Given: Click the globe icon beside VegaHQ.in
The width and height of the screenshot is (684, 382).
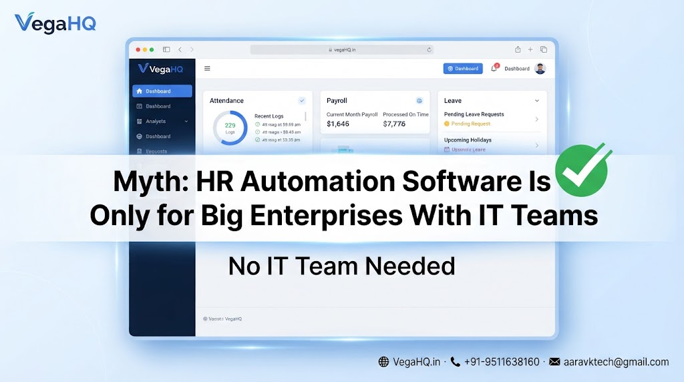Looking at the screenshot, I should point(383,362).
